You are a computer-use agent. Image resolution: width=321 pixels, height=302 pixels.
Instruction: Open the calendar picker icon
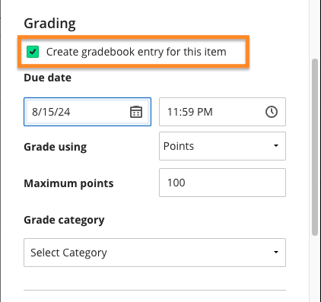click(x=136, y=112)
